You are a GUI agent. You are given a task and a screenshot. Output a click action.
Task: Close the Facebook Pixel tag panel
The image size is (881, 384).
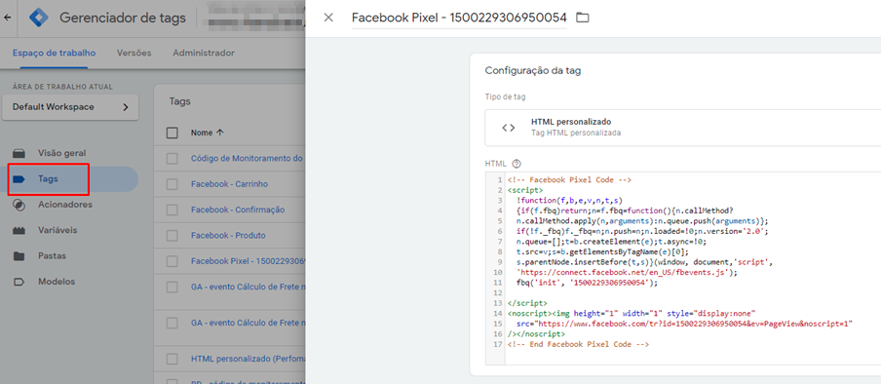pos(328,18)
